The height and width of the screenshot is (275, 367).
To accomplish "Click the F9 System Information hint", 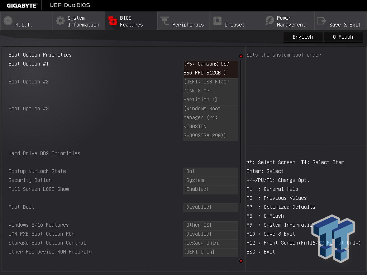I will click(281, 225).
